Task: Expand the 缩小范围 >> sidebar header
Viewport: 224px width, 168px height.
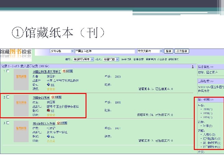Action: pyautogui.click(x=206, y=100)
